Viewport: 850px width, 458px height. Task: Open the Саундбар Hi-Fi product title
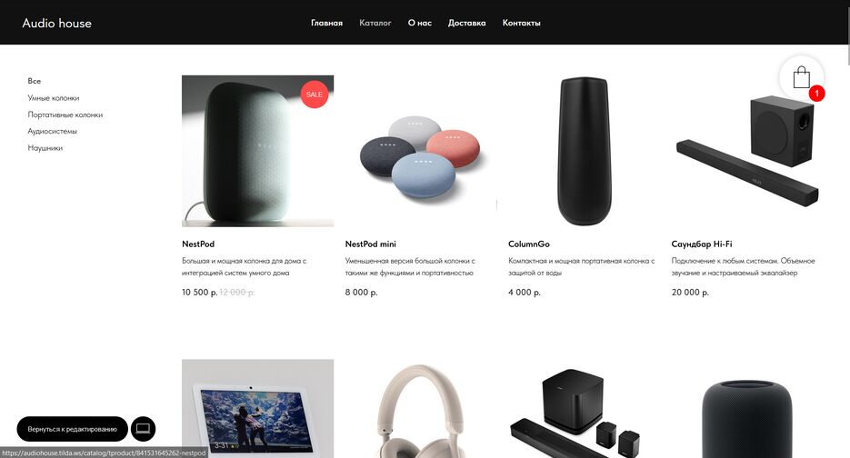[x=702, y=244]
